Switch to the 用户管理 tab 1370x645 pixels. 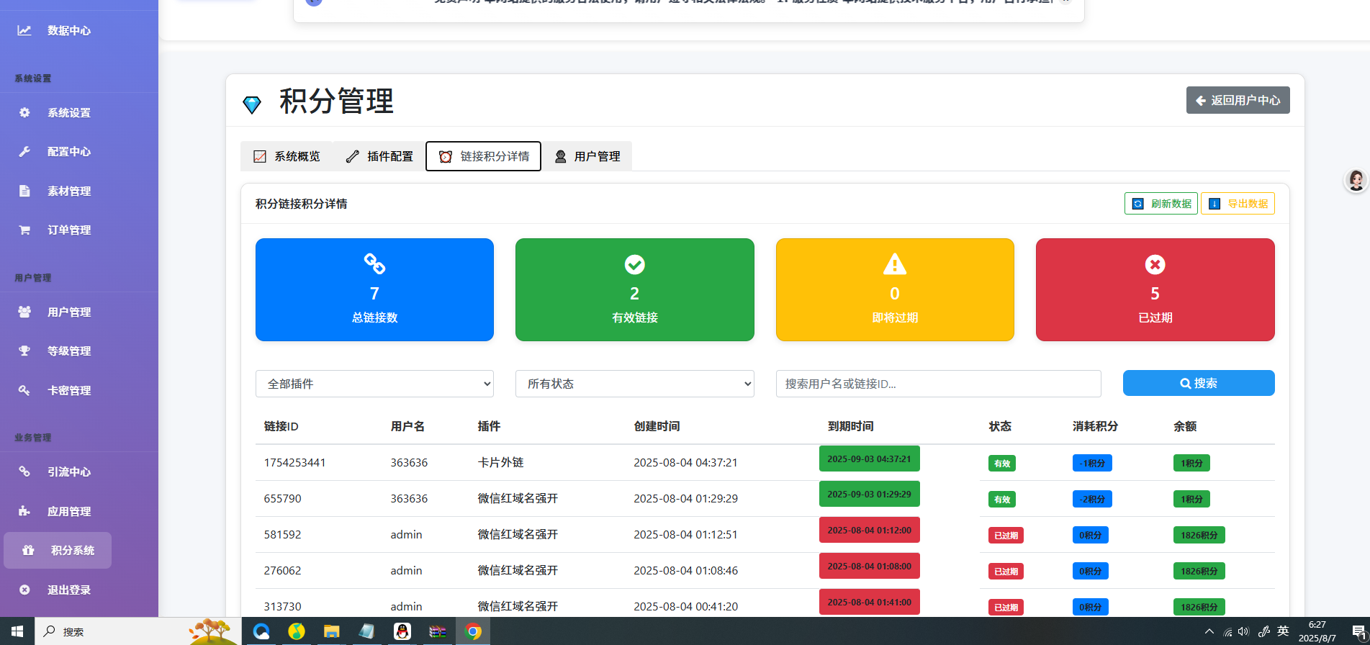pyautogui.click(x=587, y=156)
